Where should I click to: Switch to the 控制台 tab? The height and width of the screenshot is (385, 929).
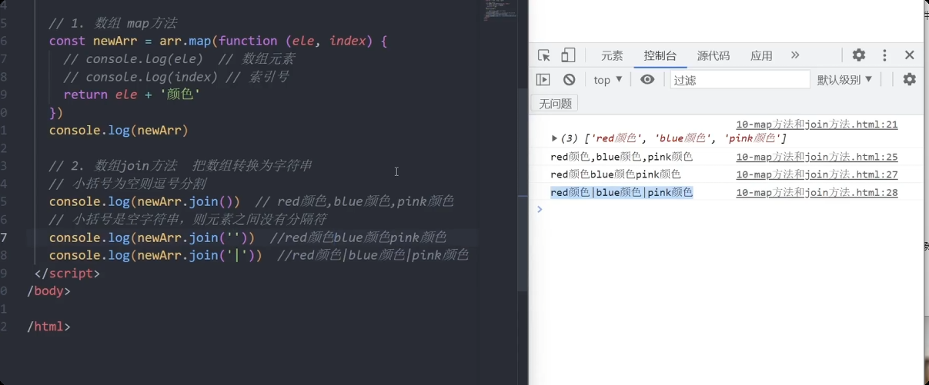coord(660,55)
